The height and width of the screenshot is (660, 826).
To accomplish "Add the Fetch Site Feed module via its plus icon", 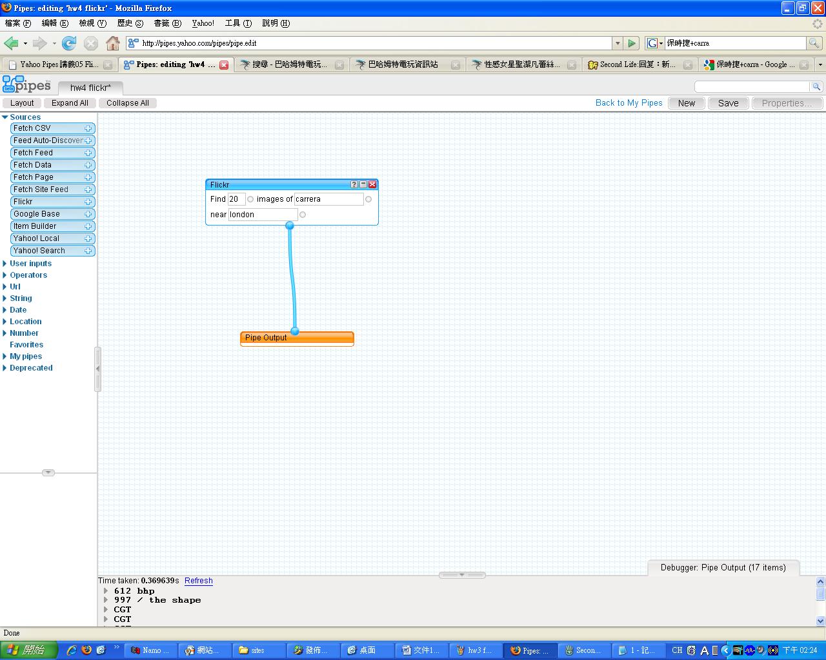I will click(x=88, y=189).
